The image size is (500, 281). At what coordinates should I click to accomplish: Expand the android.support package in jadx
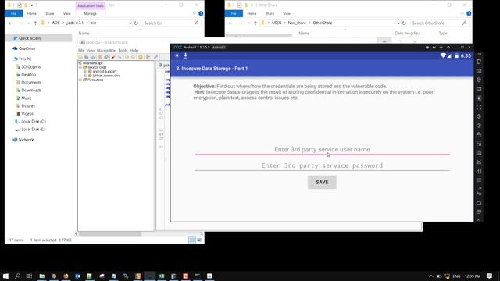tap(85, 71)
